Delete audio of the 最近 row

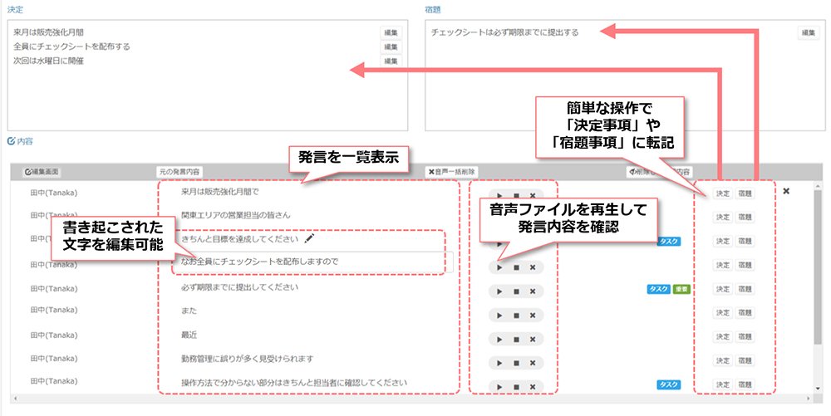tap(533, 340)
